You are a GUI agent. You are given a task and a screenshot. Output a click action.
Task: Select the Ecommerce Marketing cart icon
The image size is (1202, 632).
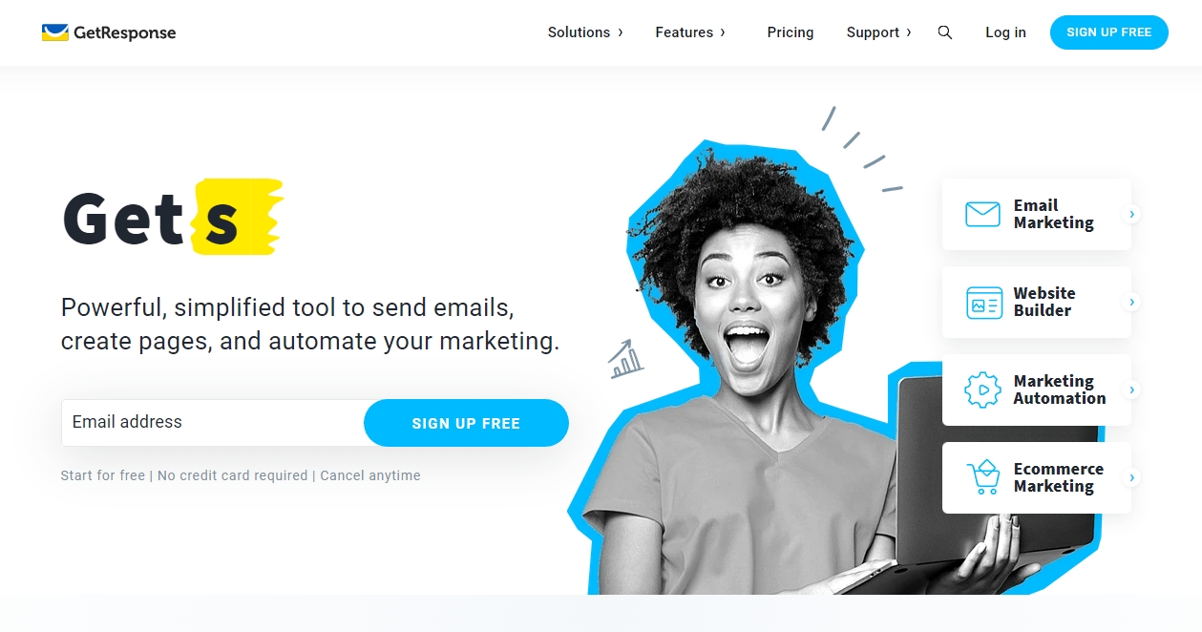(983, 477)
